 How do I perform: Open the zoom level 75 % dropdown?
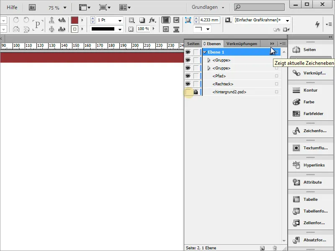coord(65,8)
